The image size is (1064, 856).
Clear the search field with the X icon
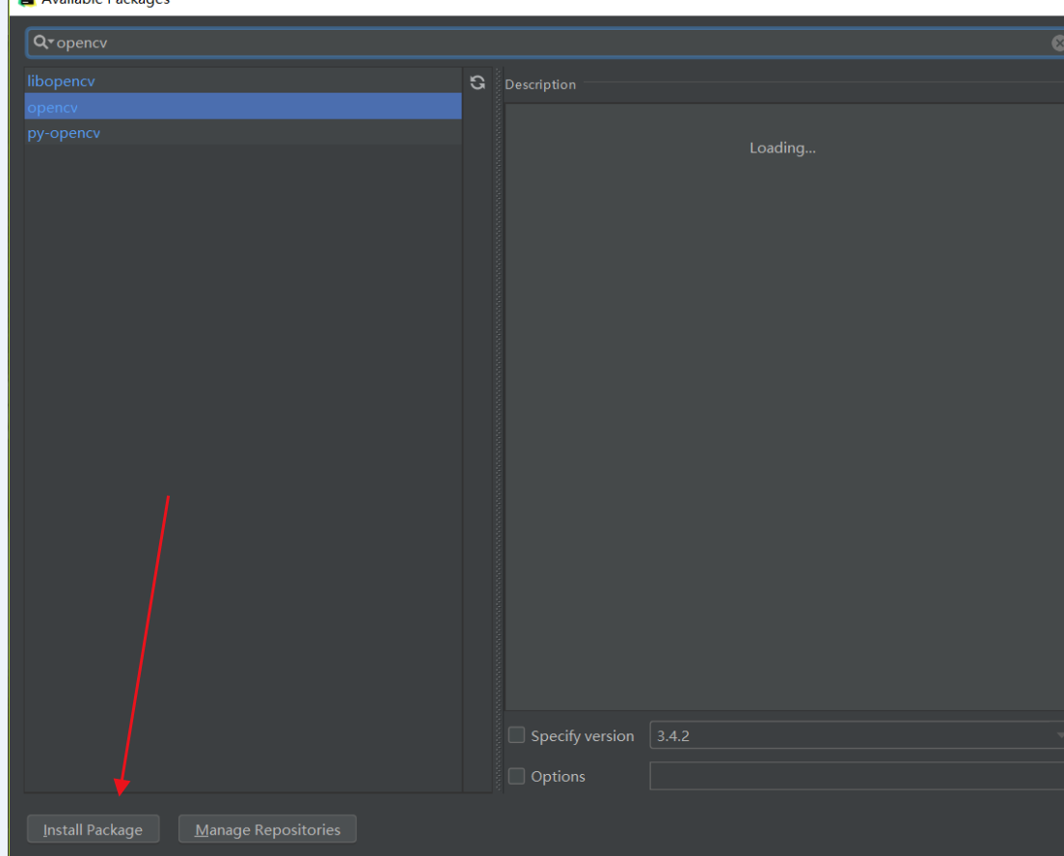point(1057,43)
